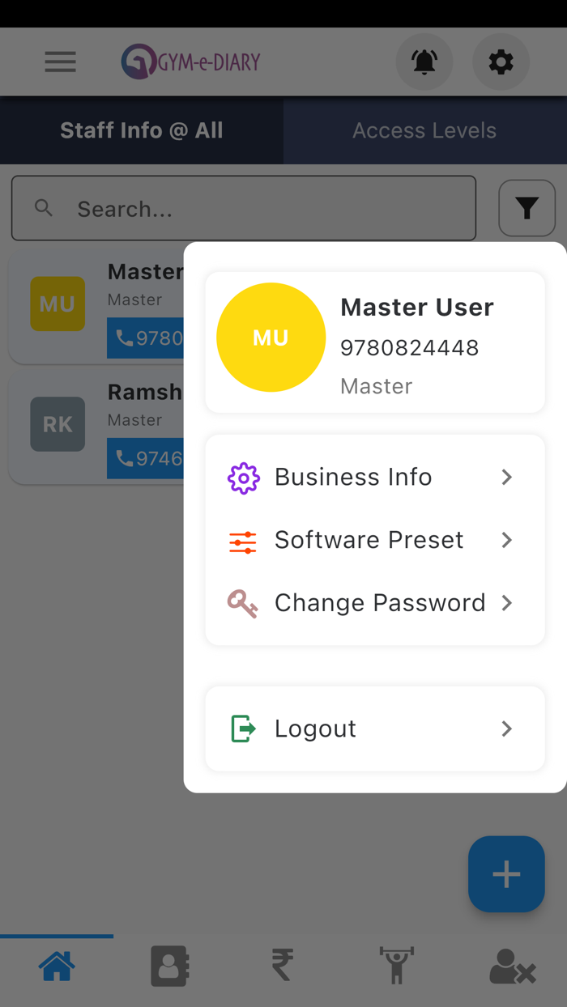Open contacts book in bottom navigation

click(x=170, y=966)
